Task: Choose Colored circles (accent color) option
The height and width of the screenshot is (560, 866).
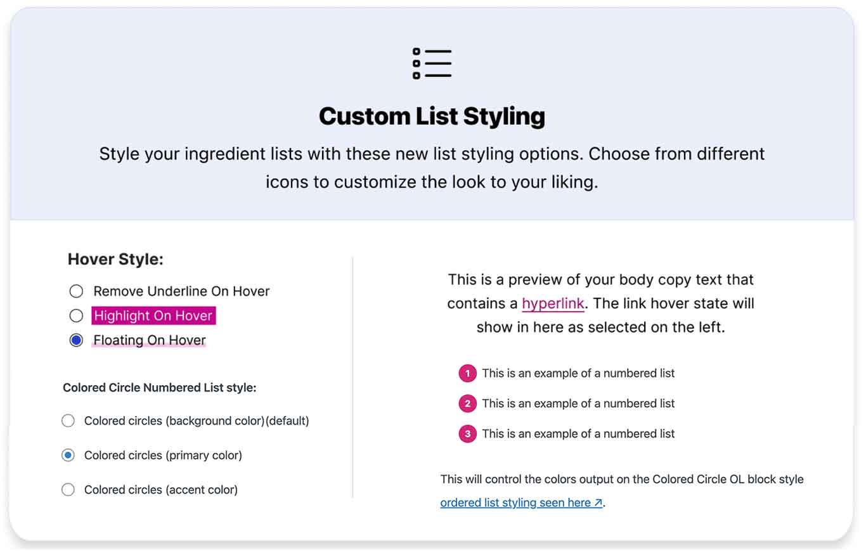Action: (x=68, y=489)
